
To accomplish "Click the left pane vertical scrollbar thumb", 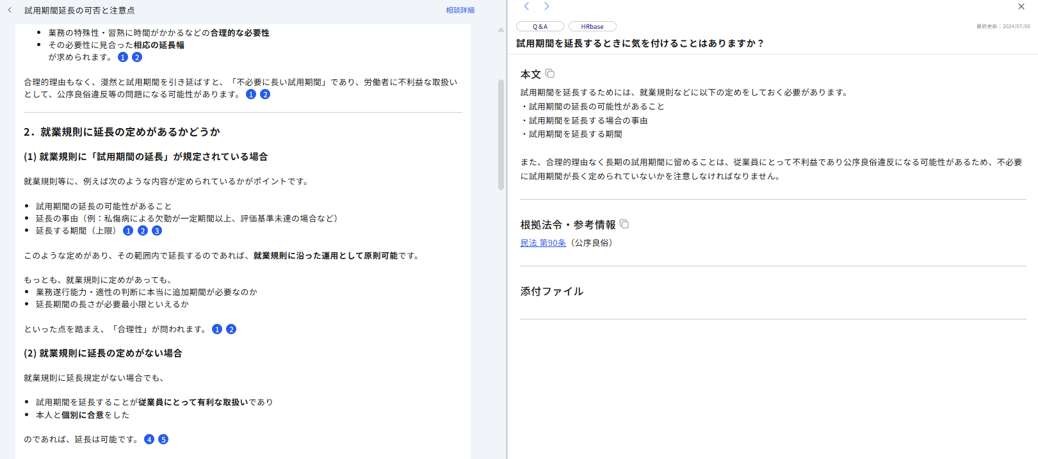I will pos(501,134).
